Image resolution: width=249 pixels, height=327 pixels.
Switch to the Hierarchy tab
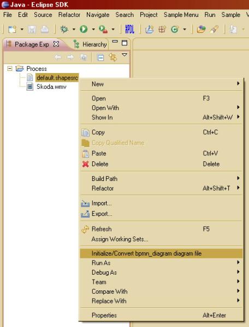(x=90, y=44)
